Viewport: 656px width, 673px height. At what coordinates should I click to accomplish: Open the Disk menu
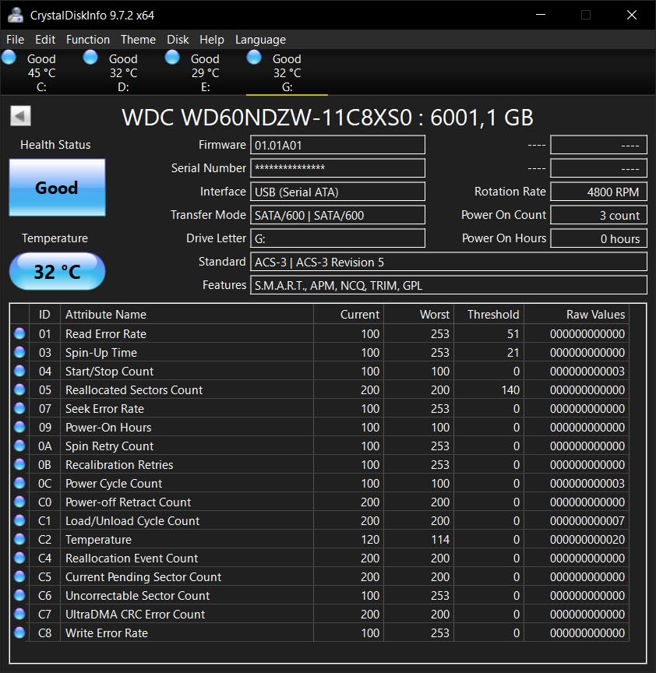click(x=178, y=40)
